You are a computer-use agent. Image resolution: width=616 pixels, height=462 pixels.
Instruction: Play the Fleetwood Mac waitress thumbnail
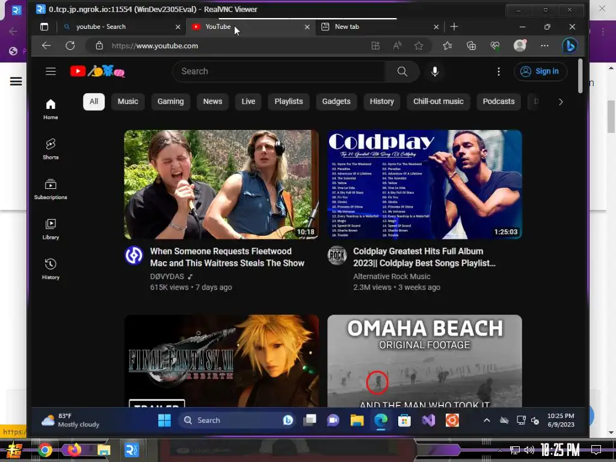click(221, 185)
